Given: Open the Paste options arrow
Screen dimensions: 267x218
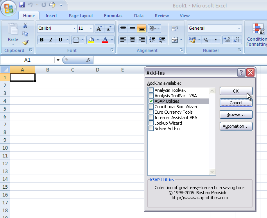Looking at the screenshot, I should (13, 45).
